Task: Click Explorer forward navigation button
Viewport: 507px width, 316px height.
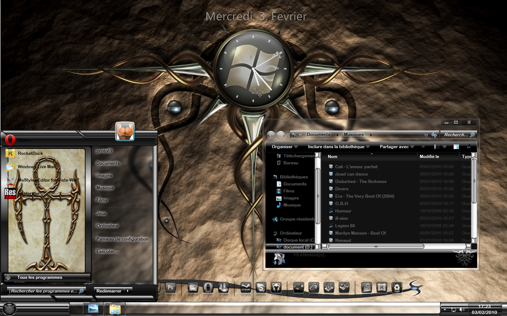Action: (x=281, y=135)
